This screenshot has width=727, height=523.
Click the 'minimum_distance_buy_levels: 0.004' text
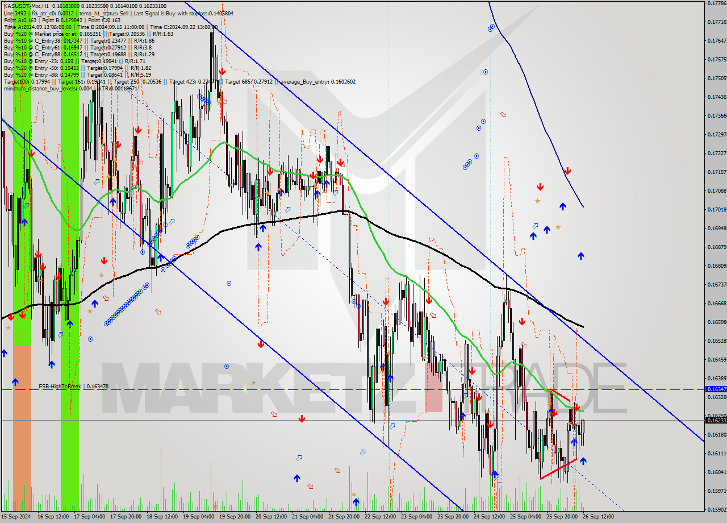pyautogui.click(x=47, y=88)
